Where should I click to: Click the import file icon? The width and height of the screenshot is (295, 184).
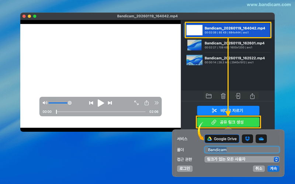(238, 96)
